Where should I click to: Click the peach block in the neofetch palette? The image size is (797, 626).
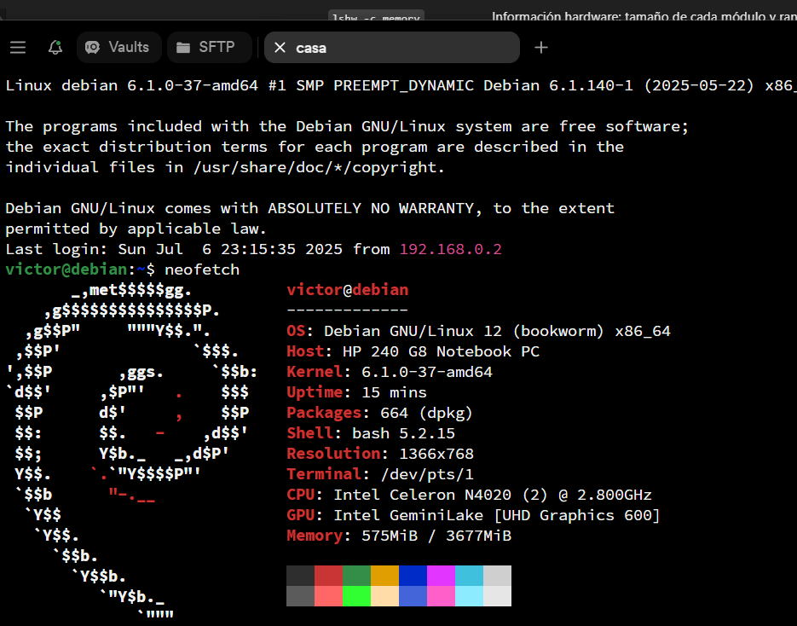coord(384,596)
